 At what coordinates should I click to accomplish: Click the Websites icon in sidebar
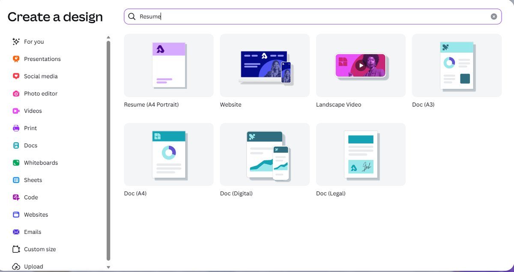pos(16,215)
